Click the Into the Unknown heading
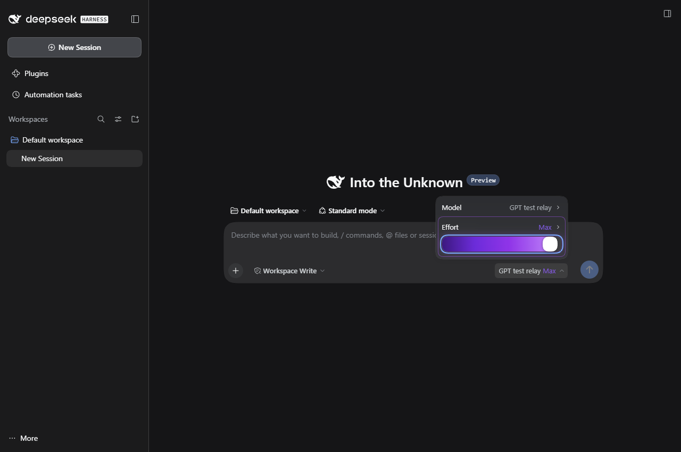Image resolution: width=681 pixels, height=452 pixels. (x=406, y=182)
